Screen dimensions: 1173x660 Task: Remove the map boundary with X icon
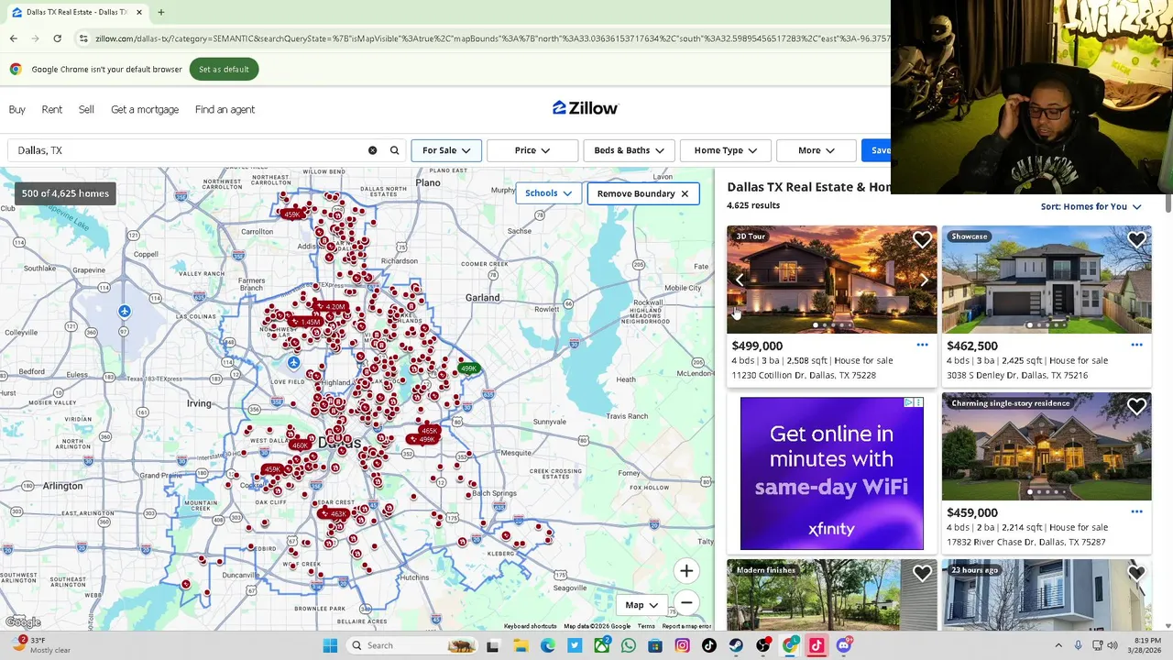point(685,193)
